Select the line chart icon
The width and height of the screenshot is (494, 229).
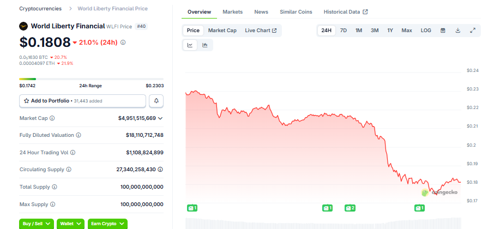(x=190, y=45)
